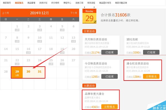This screenshot has width=166, height=110.
Task: Open the 消息订阅 tab
Action: [x=79, y=3]
